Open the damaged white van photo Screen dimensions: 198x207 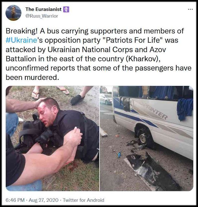point(146,138)
